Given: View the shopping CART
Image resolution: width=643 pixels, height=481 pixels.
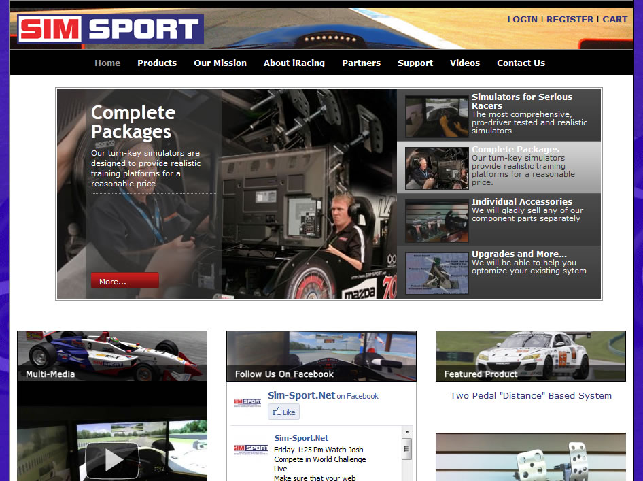Looking at the screenshot, I should tap(614, 20).
